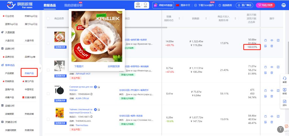Click the 萌啦数据 For ozon logo
Viewport: 289px width, 136px height.
[20, 5]
